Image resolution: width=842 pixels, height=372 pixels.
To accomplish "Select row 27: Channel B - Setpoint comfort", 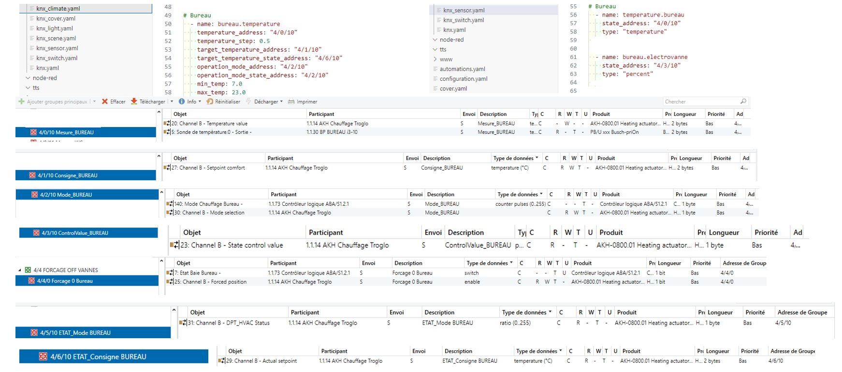I will pos(208,168).
